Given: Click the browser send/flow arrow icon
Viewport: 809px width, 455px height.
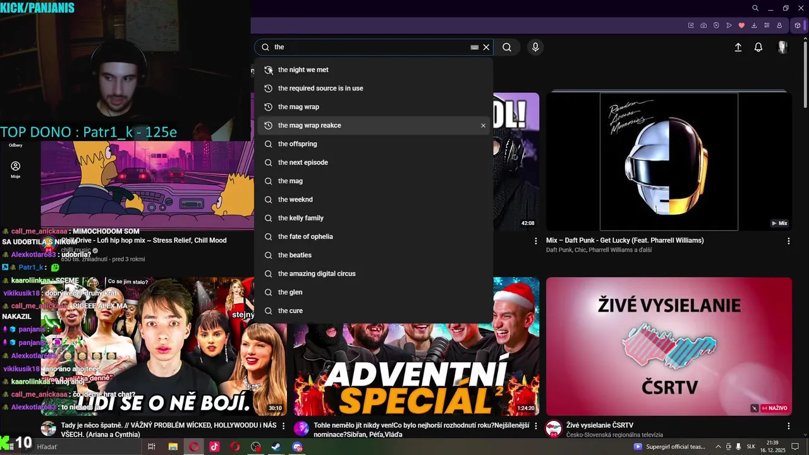Looking at the screenshot, I should pos(729,25).
